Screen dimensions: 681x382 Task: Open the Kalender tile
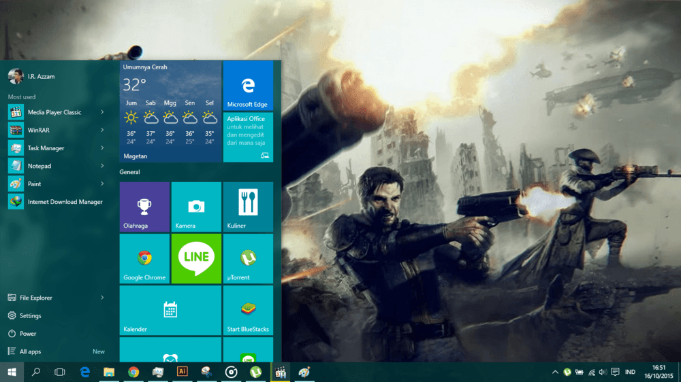[170, 311]
